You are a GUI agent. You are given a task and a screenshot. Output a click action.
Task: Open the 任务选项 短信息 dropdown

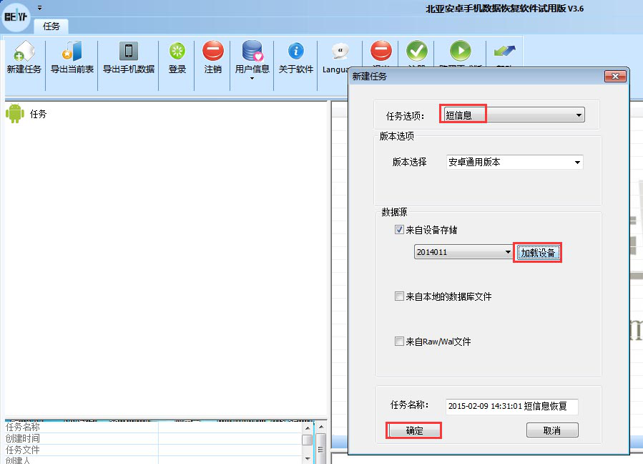pos(514,115)
